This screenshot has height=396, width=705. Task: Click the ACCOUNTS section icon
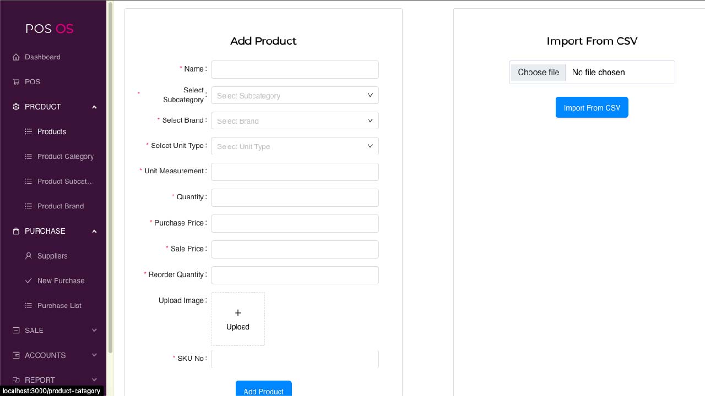point(16,355)
